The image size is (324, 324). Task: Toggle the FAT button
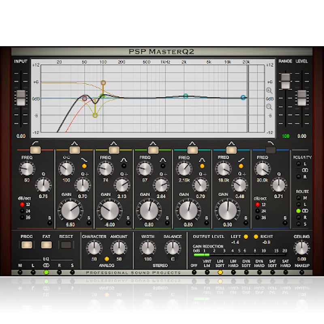tap(46, 245)
